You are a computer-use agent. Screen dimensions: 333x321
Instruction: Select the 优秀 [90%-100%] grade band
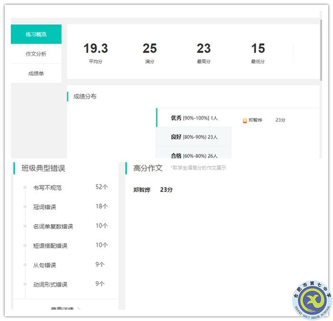pyautogui.click(x=194, y=118)
